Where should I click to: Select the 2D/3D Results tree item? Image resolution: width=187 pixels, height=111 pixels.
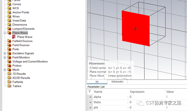pyautogui.click(x=21, y=78)
